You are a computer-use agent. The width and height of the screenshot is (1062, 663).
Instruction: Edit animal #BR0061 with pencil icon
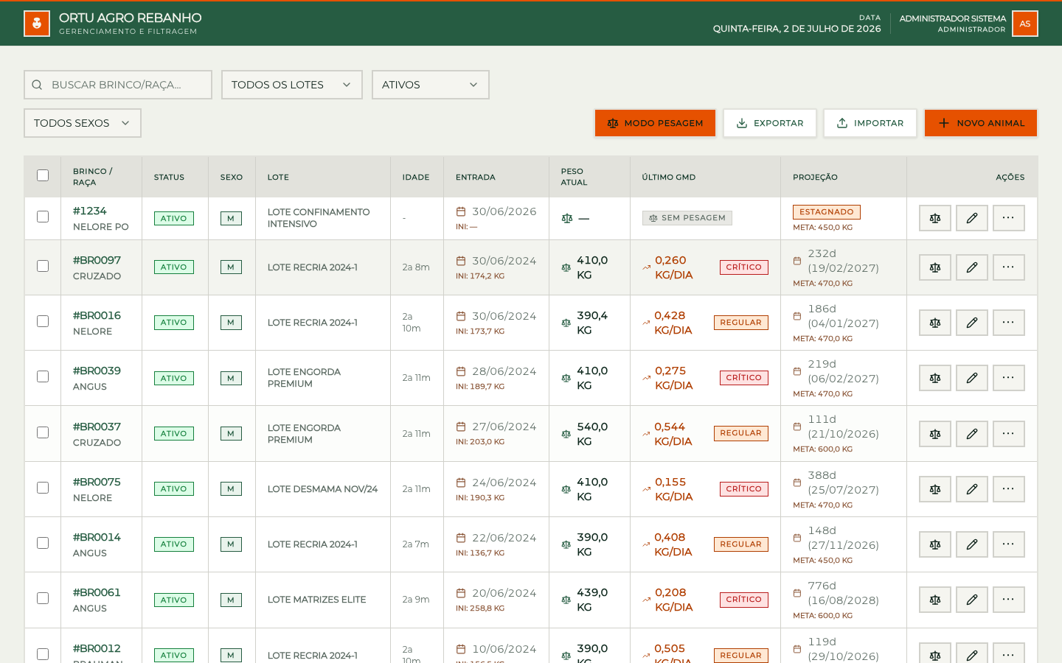click(x=972, y=600)
